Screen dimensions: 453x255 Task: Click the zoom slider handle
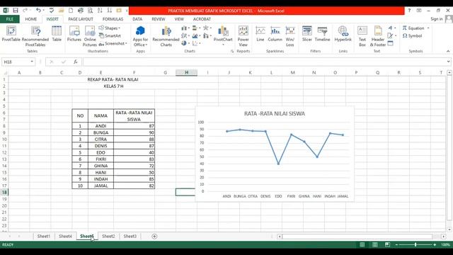[x=415, y=244]
